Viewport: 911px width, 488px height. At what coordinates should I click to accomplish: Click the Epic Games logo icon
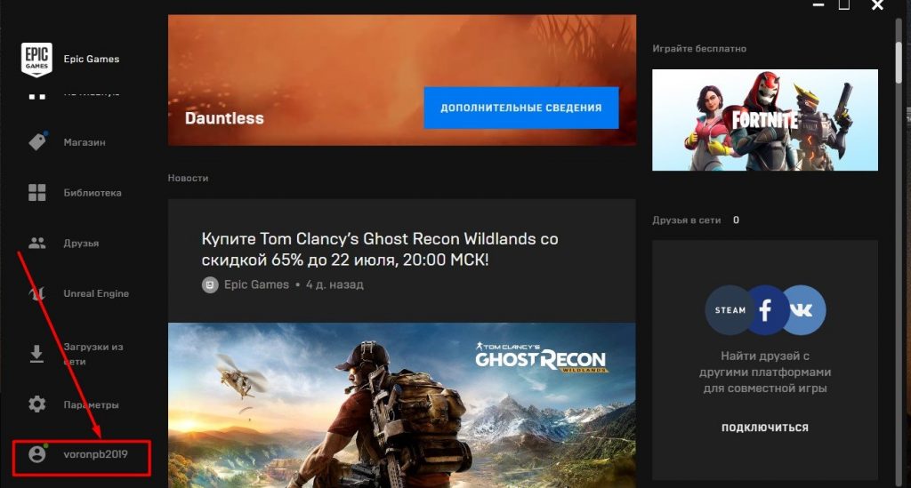point(37,60)
